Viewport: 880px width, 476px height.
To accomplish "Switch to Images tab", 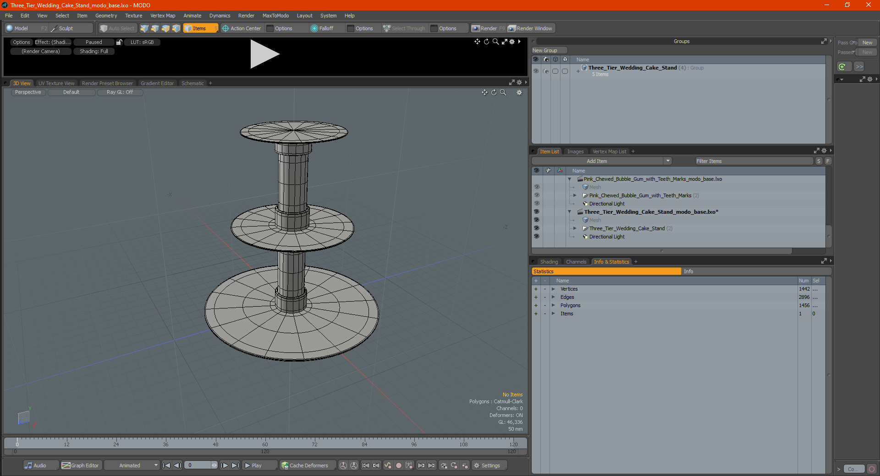I will click(x=575, y=151).
